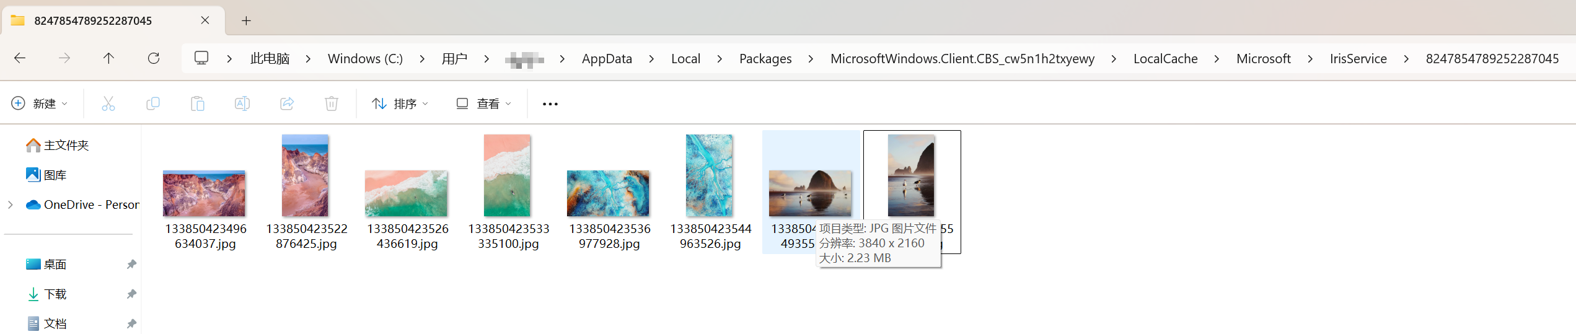The height and width of the screenshot is (334, 1576).
Task: Refresh the current folder view
Action: pyautogui.click(x=154, y=58)
